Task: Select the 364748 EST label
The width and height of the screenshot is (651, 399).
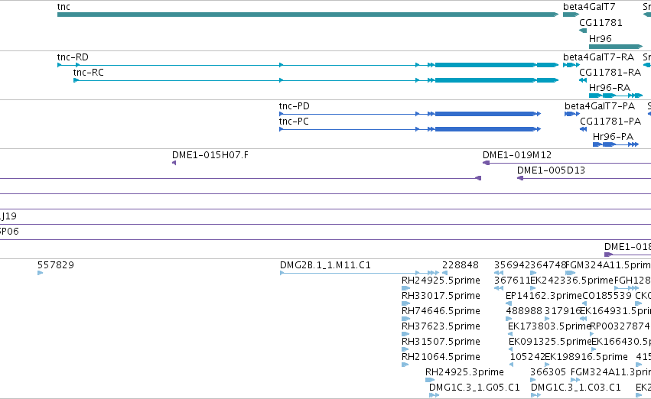Action: tap(548, 264)
